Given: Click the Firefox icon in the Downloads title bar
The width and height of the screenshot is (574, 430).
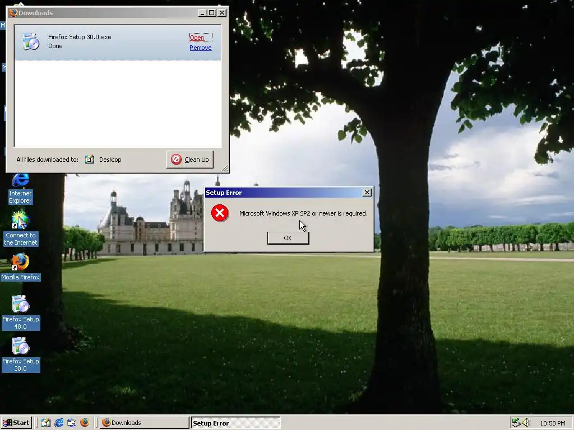Looking at the screenshot, I should coord(13,13).
